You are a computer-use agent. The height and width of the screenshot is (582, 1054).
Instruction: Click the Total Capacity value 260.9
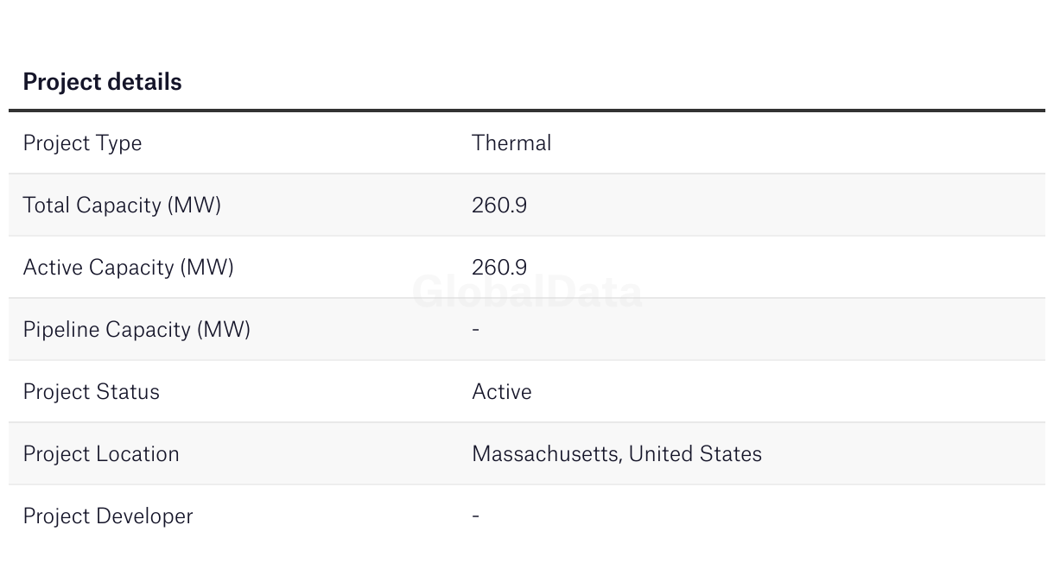click(499, 205)
